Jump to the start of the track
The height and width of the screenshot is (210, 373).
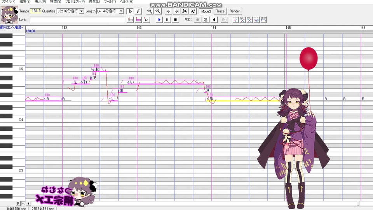[x=168, y=11]
